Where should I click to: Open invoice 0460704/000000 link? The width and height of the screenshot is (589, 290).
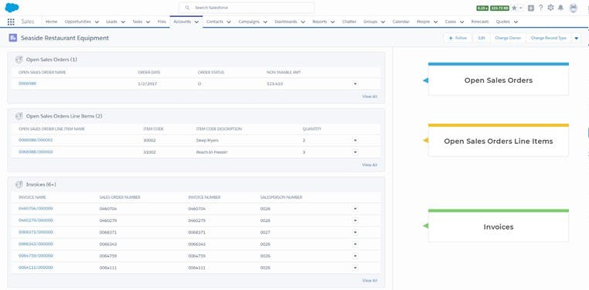[x=36, y=209]
